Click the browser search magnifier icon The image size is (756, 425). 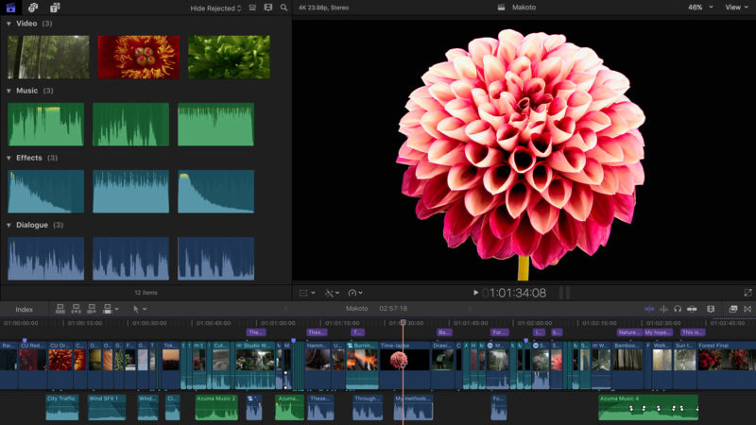point(283,8)
